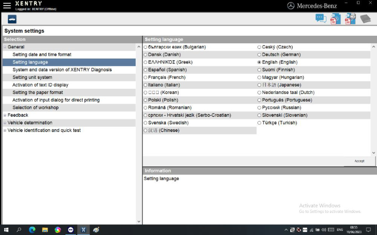
Task: Expand the Feedback tree node
Action: 5,115
